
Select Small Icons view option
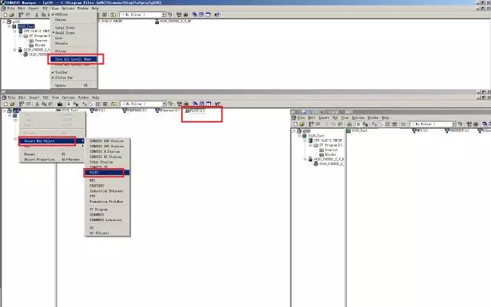[x=66, y=32]
